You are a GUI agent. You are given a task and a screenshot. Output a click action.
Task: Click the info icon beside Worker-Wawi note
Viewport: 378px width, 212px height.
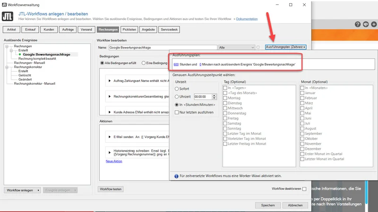[x=176, y=176]
